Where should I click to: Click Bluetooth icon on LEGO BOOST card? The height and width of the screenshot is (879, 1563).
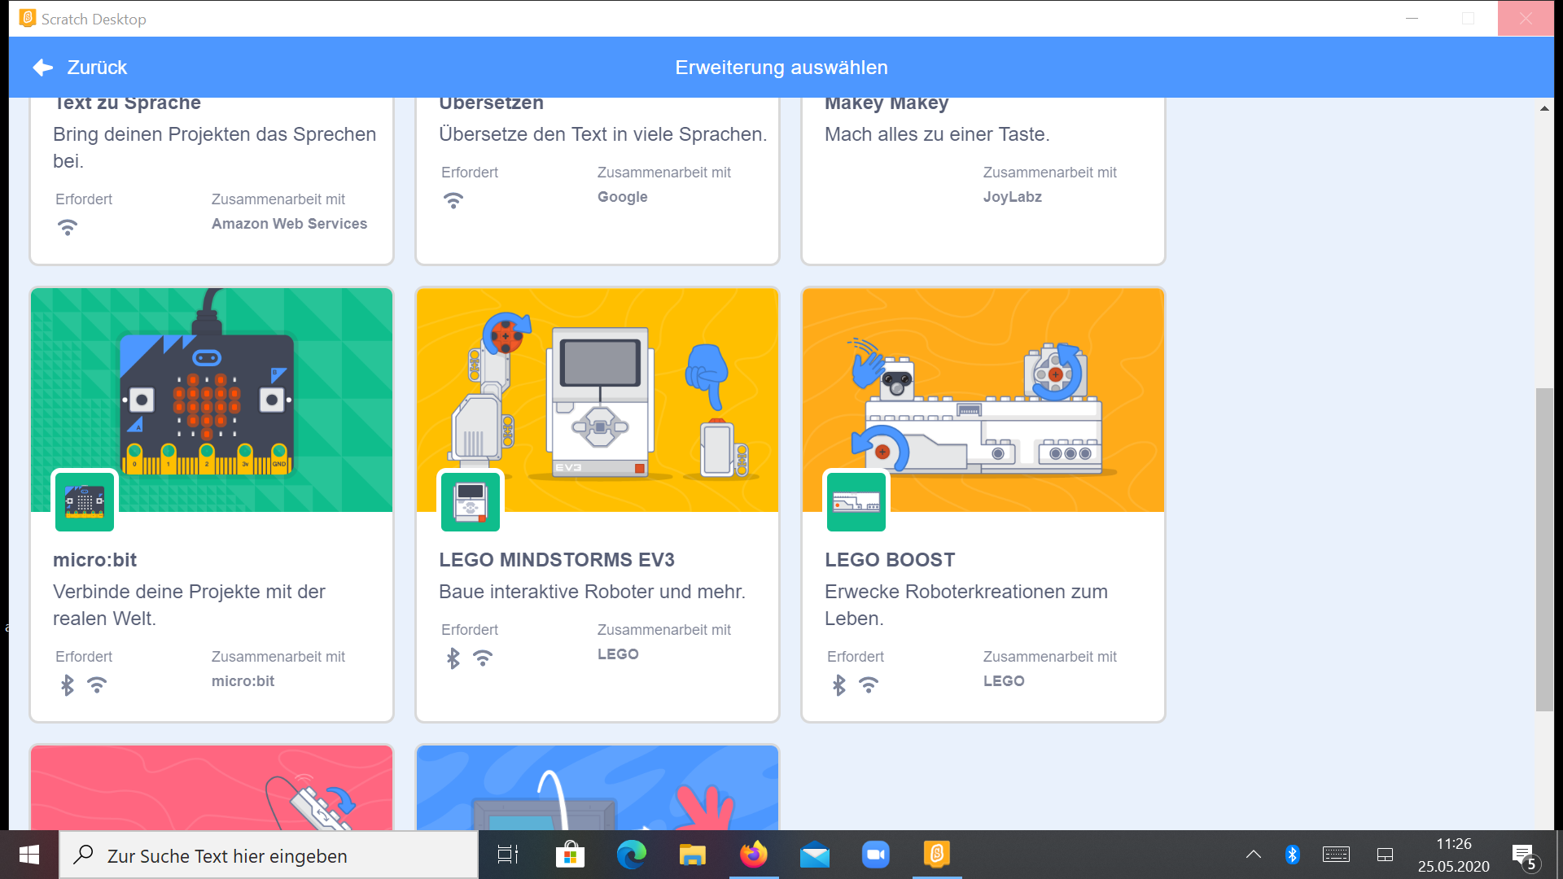839,685
